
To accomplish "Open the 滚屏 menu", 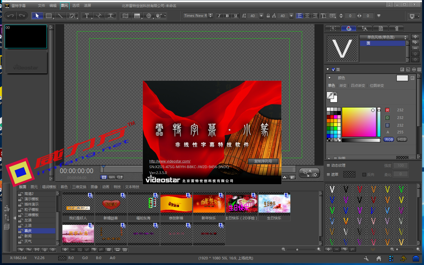I will (x=87, y=6).
